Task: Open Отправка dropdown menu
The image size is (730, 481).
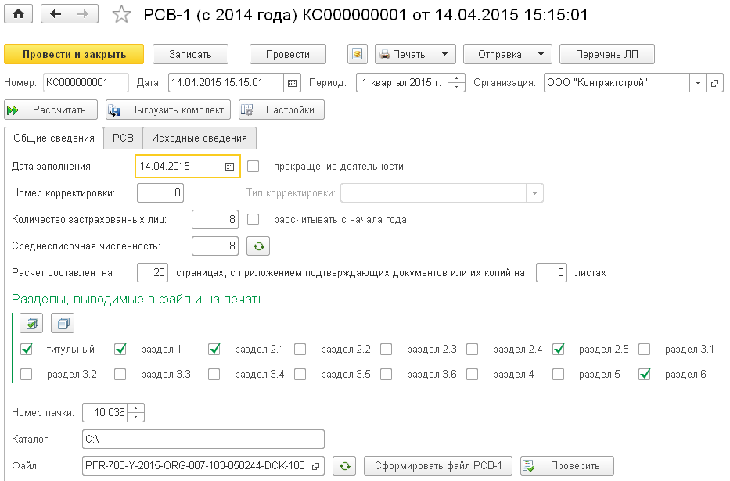Action: (x=508, y=54)
